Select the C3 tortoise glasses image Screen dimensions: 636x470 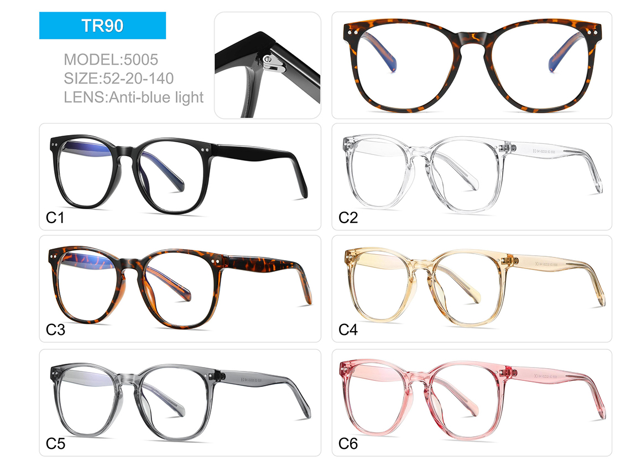(180, 288)
